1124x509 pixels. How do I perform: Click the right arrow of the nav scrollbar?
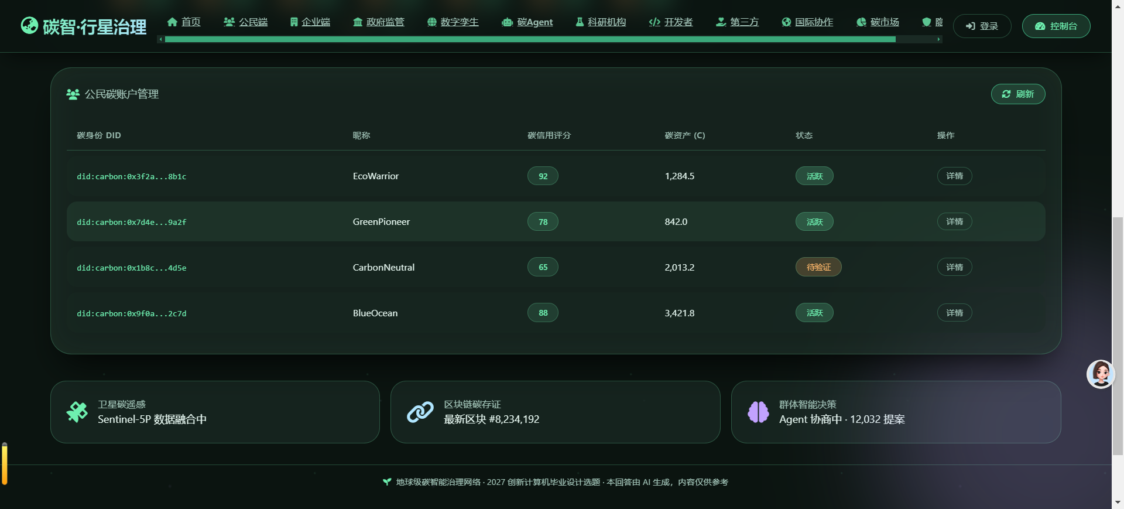939,39
